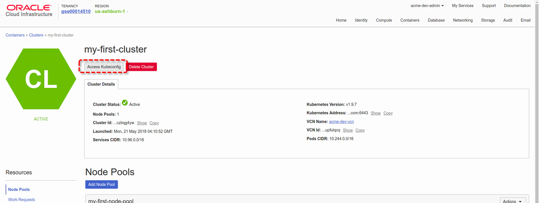This screenshot has width=539, height=203.
Task: Open the node pool Actions dropdown
Action: (x=513, y=201)
